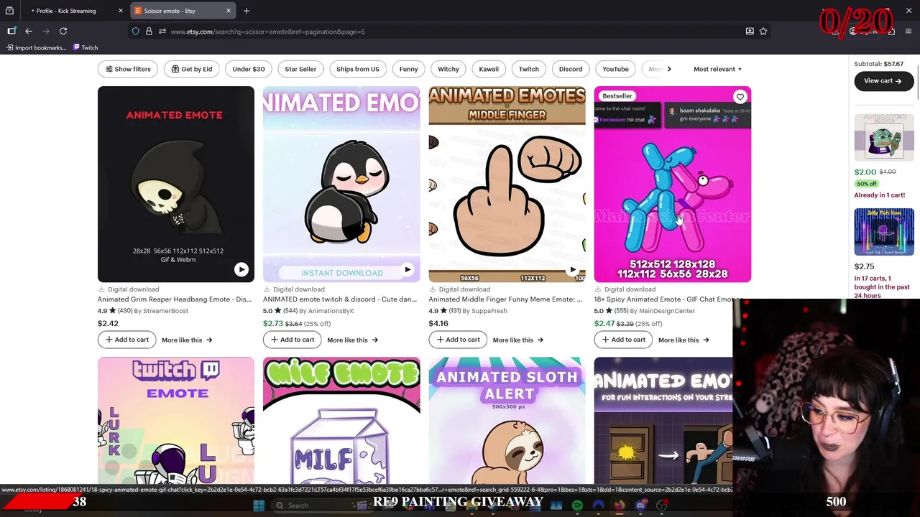
Task: Add Grim Reaper Headbang emote to cart
Action: (126, 340)
